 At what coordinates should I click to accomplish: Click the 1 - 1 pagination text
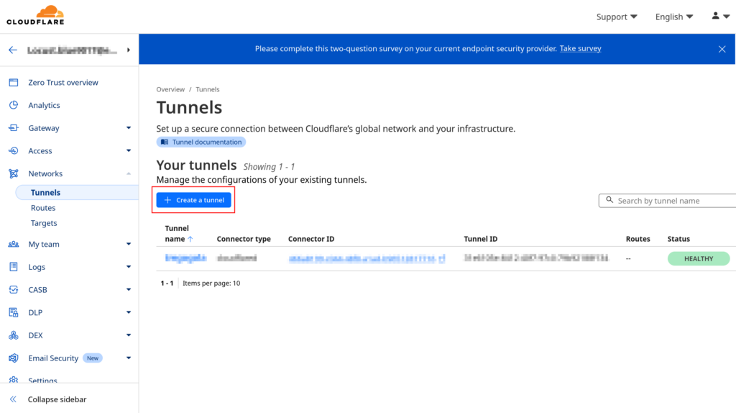point(167,283)
